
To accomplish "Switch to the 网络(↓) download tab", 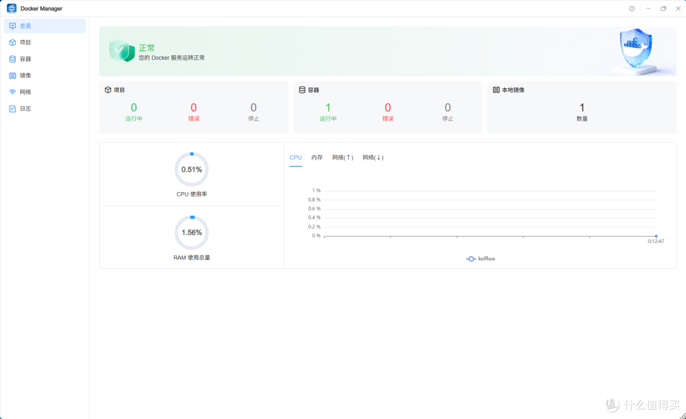I will [x=373, y=158].
